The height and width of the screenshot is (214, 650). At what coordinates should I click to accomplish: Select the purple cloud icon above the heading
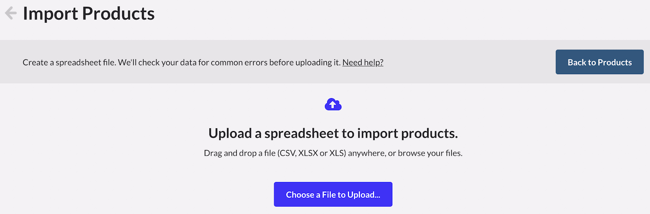(333, 105)
